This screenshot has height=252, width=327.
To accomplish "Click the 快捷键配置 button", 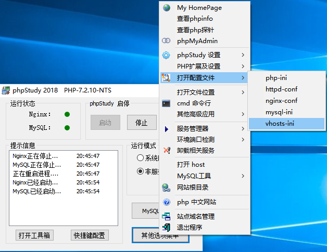I will pos(90,235).
